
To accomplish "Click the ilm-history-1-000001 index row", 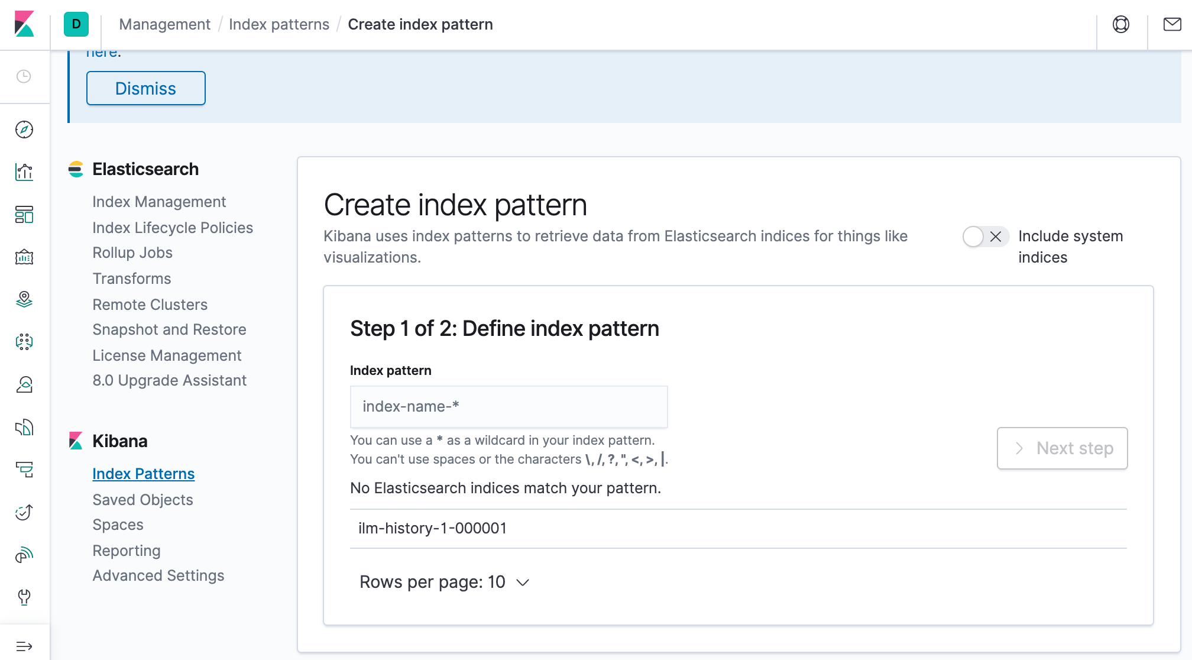I will click(x=738, y=528).
